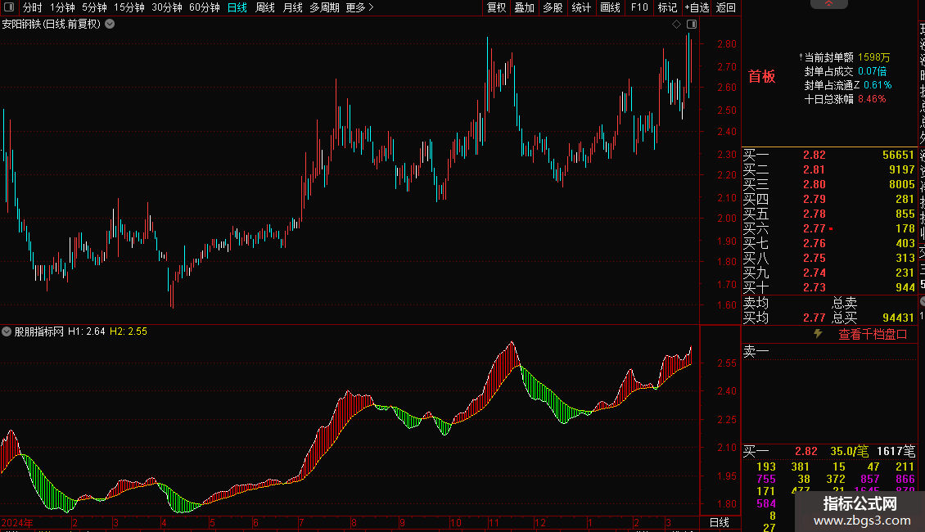The width and height of the screenshot is (925, 532).
Task: Click the 35.0/笔 average per trade
Action: 850,452
